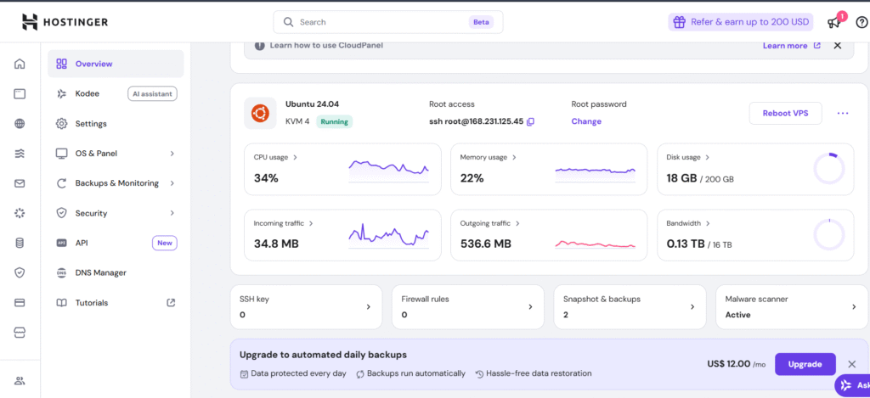Open the globe domains icon in rail
The height and width of the screenshot is (398, 870).
[20, 124]
